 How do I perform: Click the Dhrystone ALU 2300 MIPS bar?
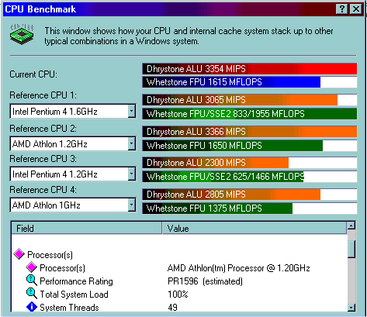click(250, 163)
